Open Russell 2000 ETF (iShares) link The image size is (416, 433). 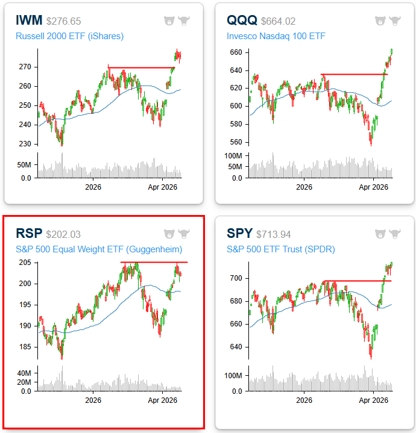click(69, 36)
